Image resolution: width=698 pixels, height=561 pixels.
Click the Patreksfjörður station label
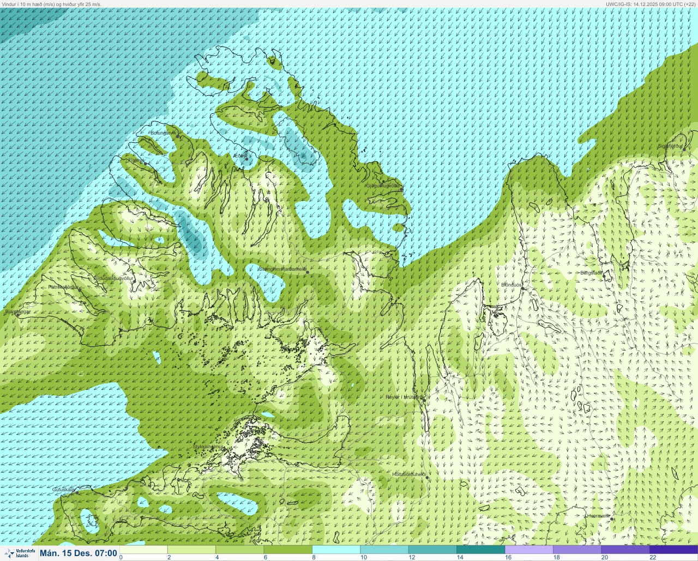[63, 286]
